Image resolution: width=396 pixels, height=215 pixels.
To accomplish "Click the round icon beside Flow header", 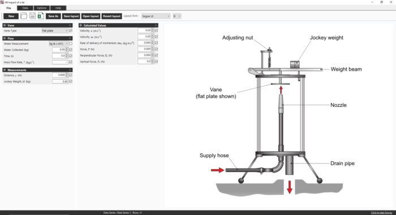I will pyautogui.click(x=5, y=38).
